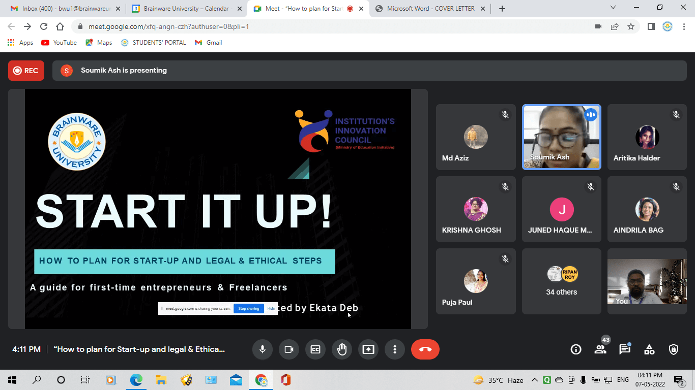Open meeting details info icon

click(576, 349)
